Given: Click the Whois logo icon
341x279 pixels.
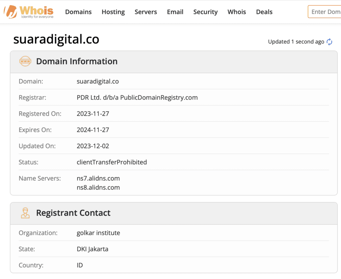Looking at the screenshot, I should (10, 12).
